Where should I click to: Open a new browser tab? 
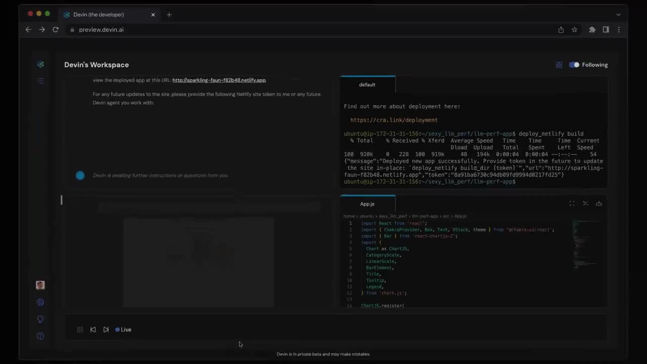[169, 15]
